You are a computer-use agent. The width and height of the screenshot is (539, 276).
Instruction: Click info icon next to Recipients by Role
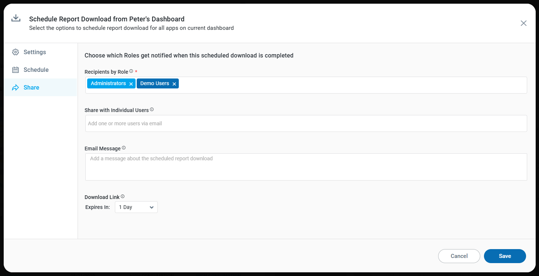click(x=131, y=71)
